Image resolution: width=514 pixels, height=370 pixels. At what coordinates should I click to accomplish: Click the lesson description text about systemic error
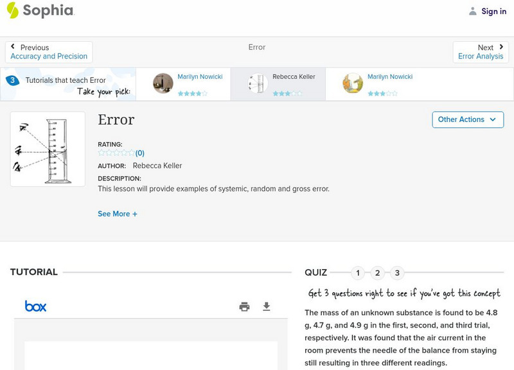(x=213, y=189)
